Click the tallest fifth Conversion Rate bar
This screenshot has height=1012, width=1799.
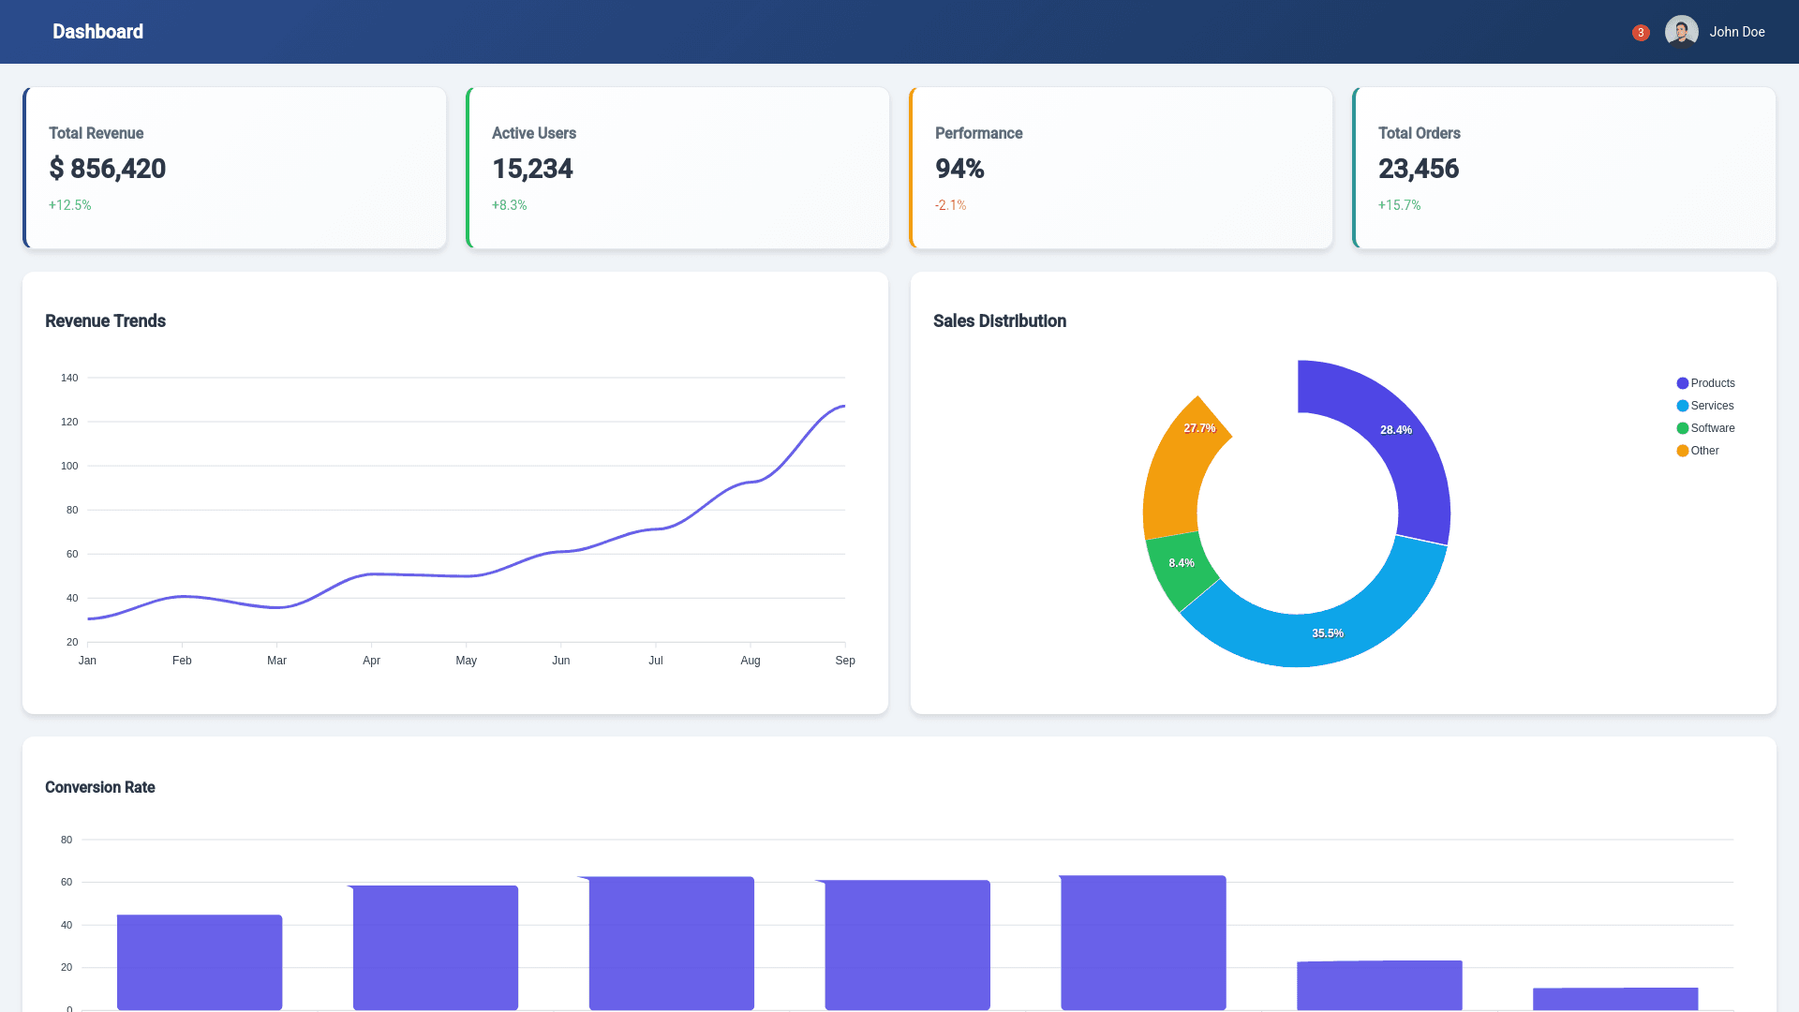[x=1143, y=942]
